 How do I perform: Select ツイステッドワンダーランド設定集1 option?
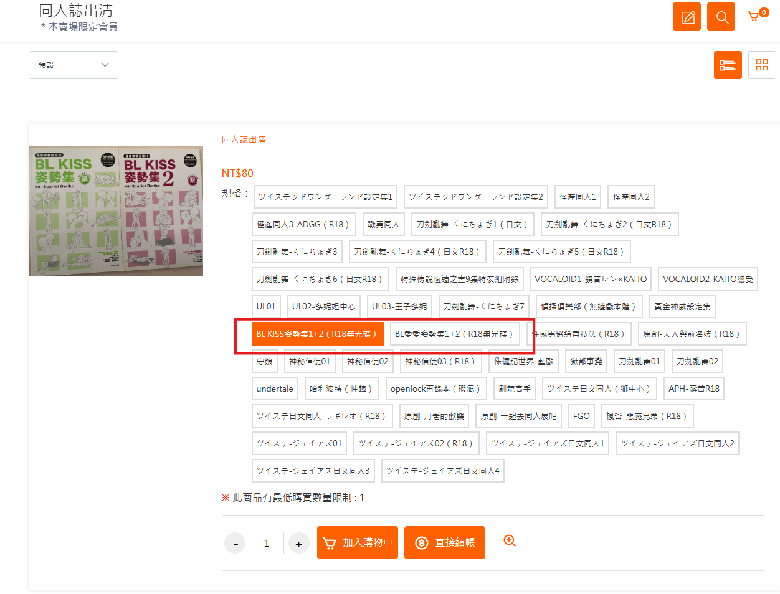coord(325,197)
